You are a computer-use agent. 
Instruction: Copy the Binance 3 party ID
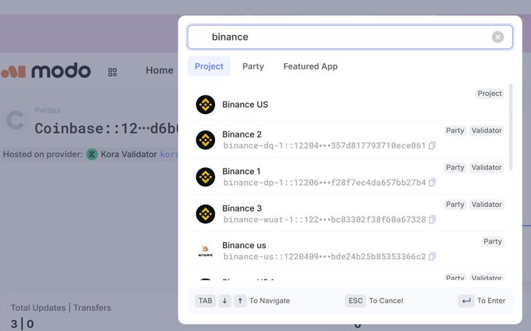pyautogui.click(x=432, y=219)
